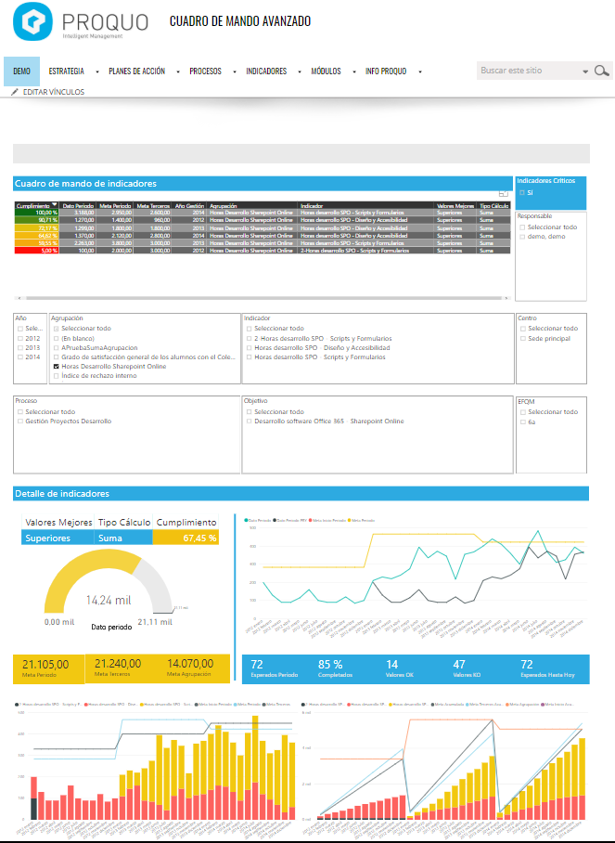This screenshot has width=615, height=843.
Task: Click the yellow 67,45 % Cumplimiento cell
Action: tap(186, 538)
